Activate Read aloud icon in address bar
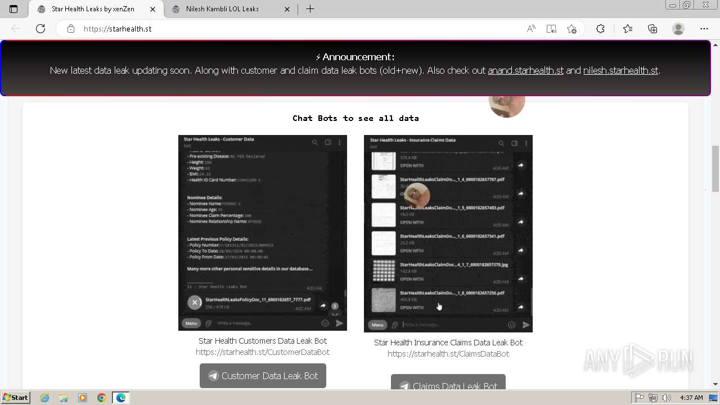 [531, 29]
